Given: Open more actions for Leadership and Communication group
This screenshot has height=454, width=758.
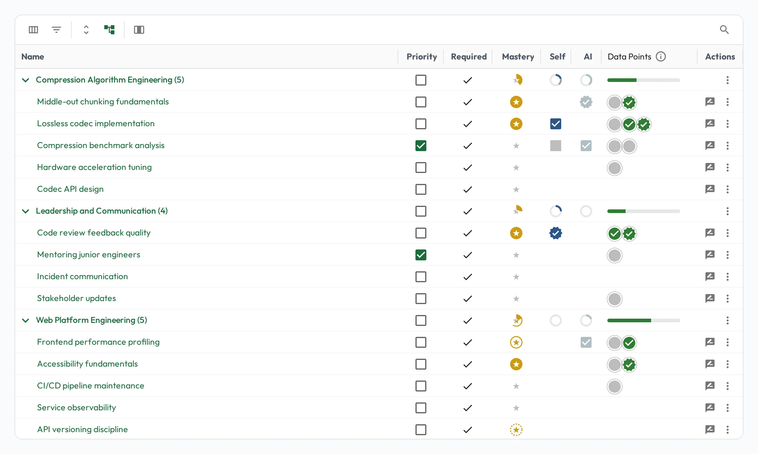Looking at the screenshot, I should click(727, 211).
